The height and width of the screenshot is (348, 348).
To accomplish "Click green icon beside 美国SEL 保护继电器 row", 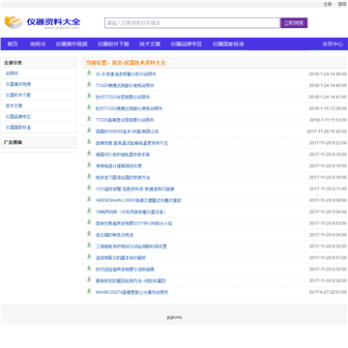I will click(x=89, y=153).
